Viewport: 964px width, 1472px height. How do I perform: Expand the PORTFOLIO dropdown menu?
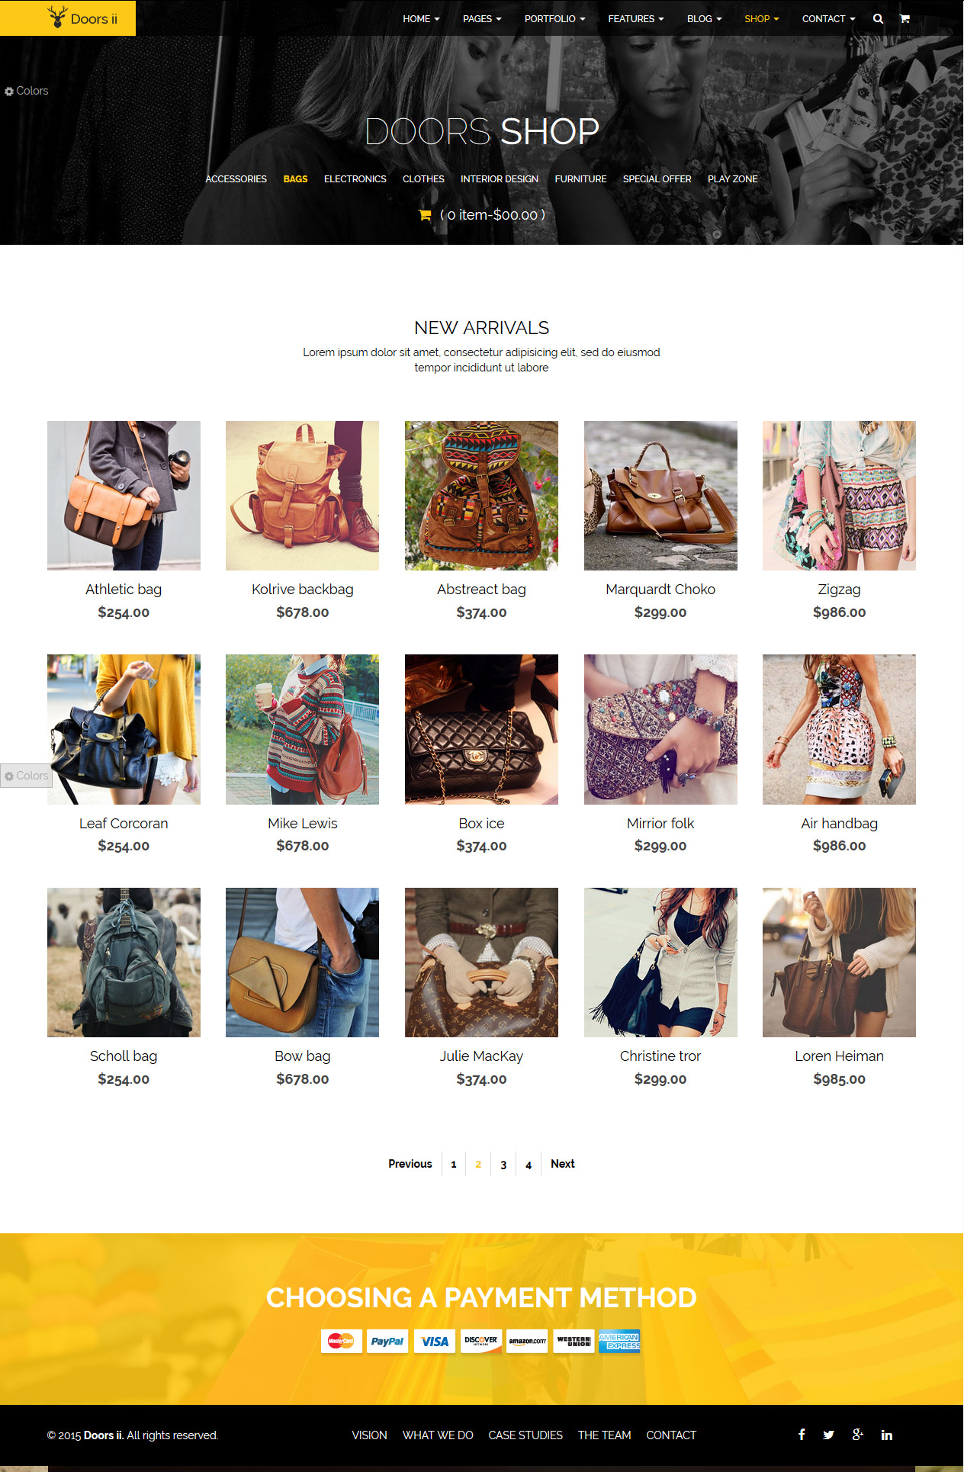[554, 19]
